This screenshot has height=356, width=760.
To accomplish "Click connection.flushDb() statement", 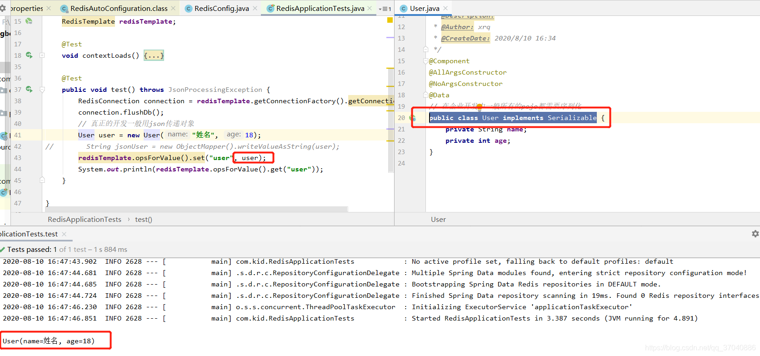I will click(x=121, y=112).
